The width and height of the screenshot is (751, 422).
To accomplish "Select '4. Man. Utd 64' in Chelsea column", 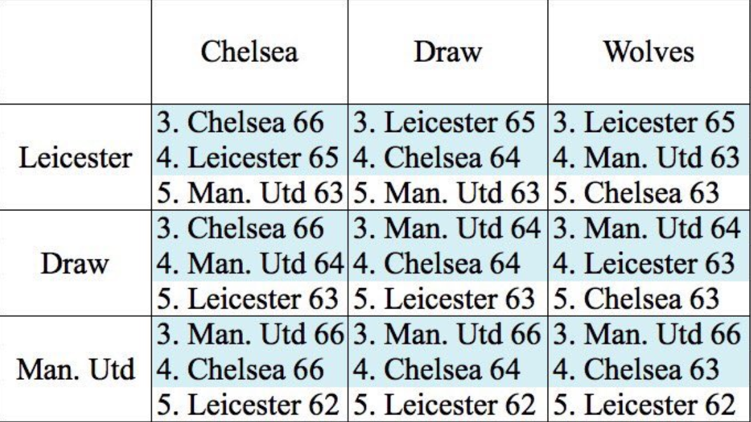I will (x=250, y=263).
